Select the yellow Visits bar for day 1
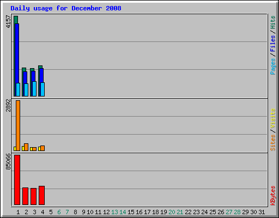The image size is (279, 218). pos(15,149)
